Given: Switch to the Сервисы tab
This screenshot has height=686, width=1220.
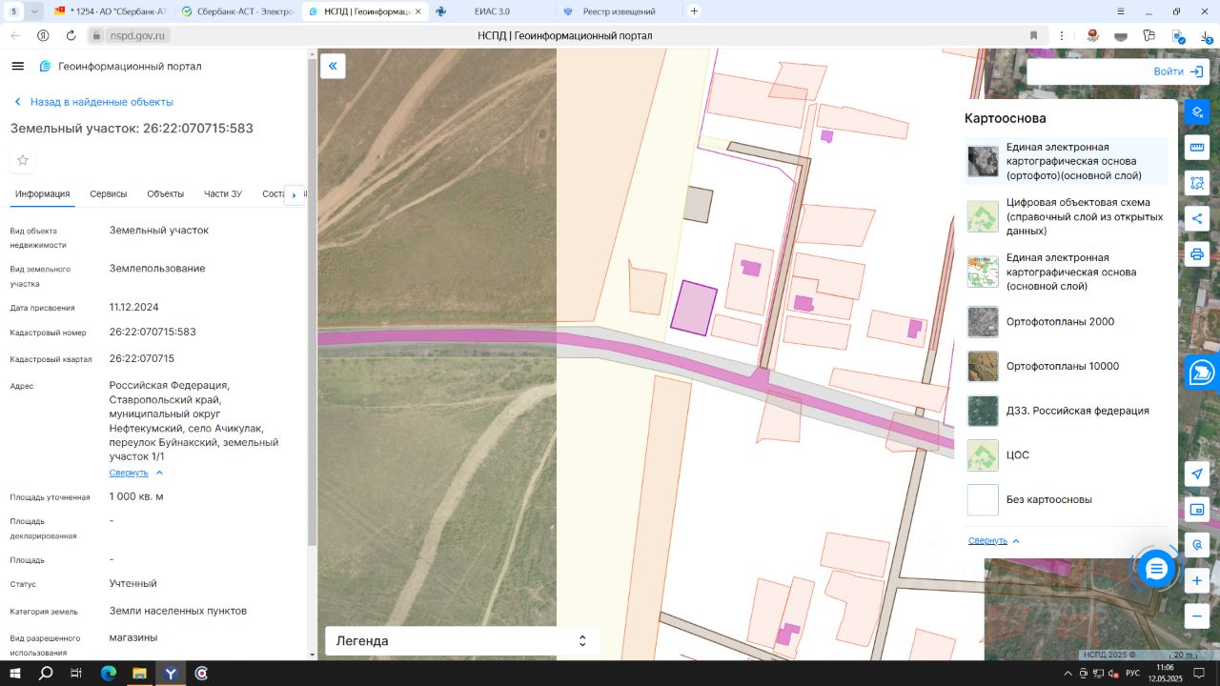Looking at the screenshot, I should click(x=109, y=194).
